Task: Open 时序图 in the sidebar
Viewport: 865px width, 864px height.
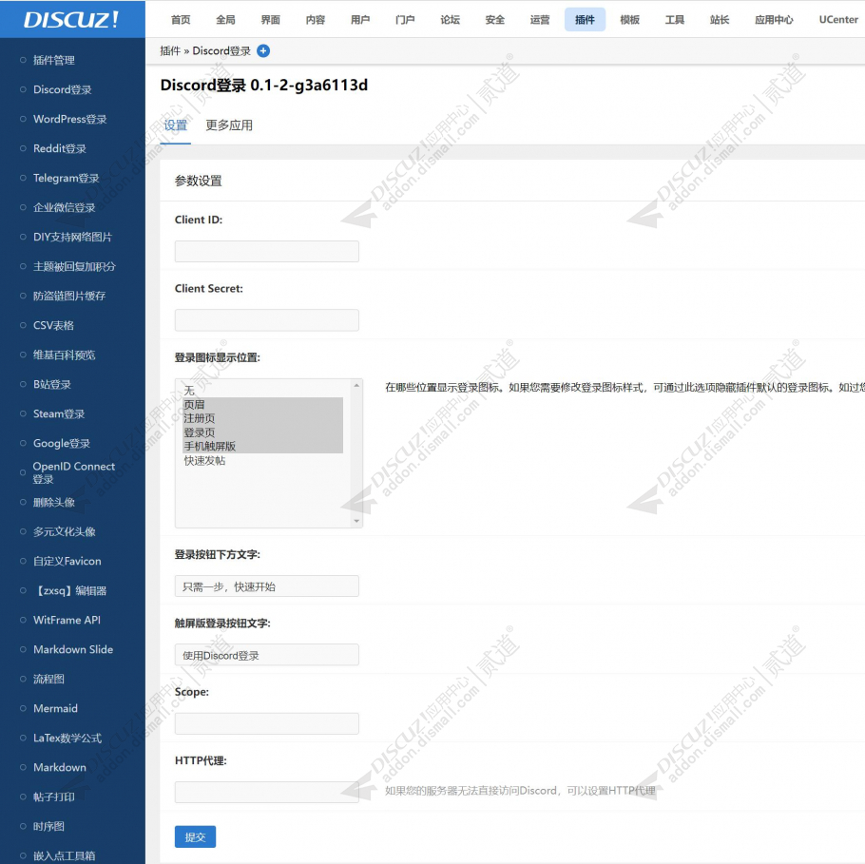Action: coord(48,826)
